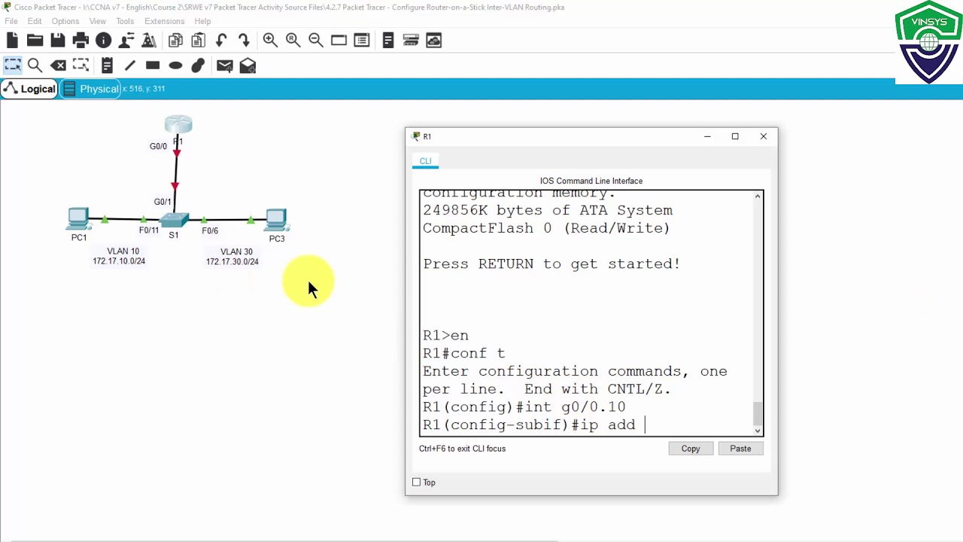The width and height of the screenshot is (963, 542).
Task: Click the VLAN 30 172.17.30.0/24 label
Action: 232,257
